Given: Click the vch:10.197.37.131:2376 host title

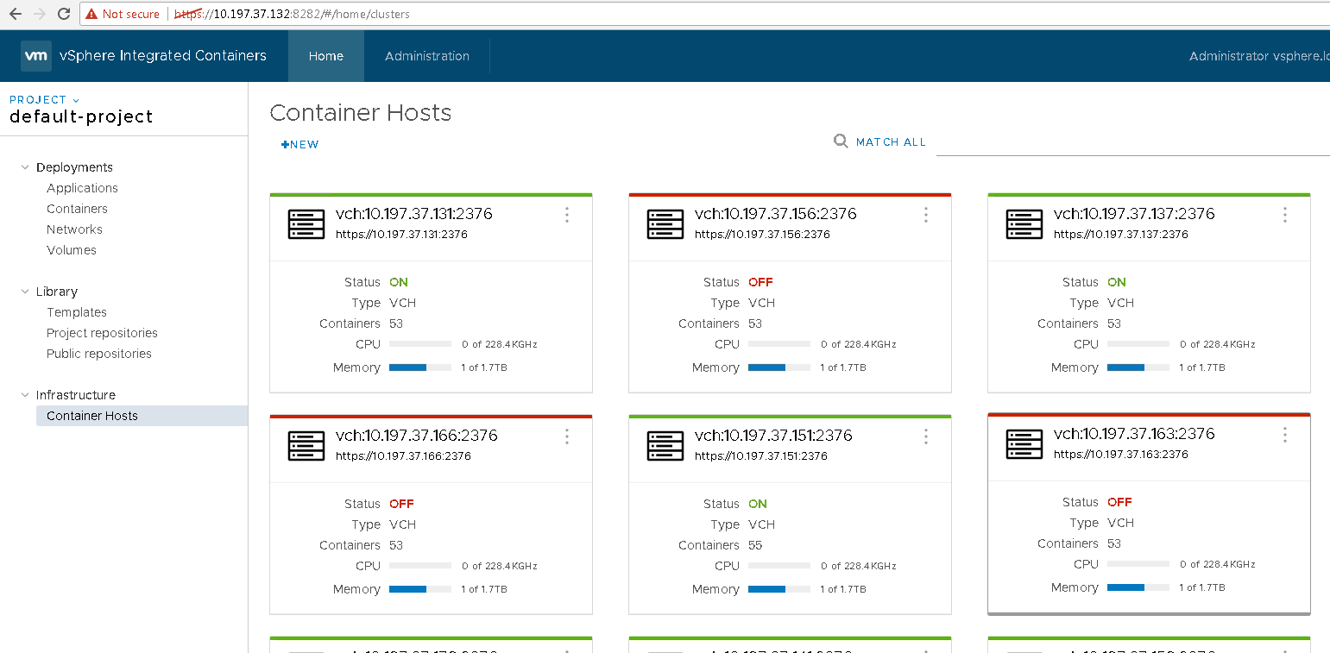Looking at the screenshot, I should pyautogui.click(x=414, y=214).
